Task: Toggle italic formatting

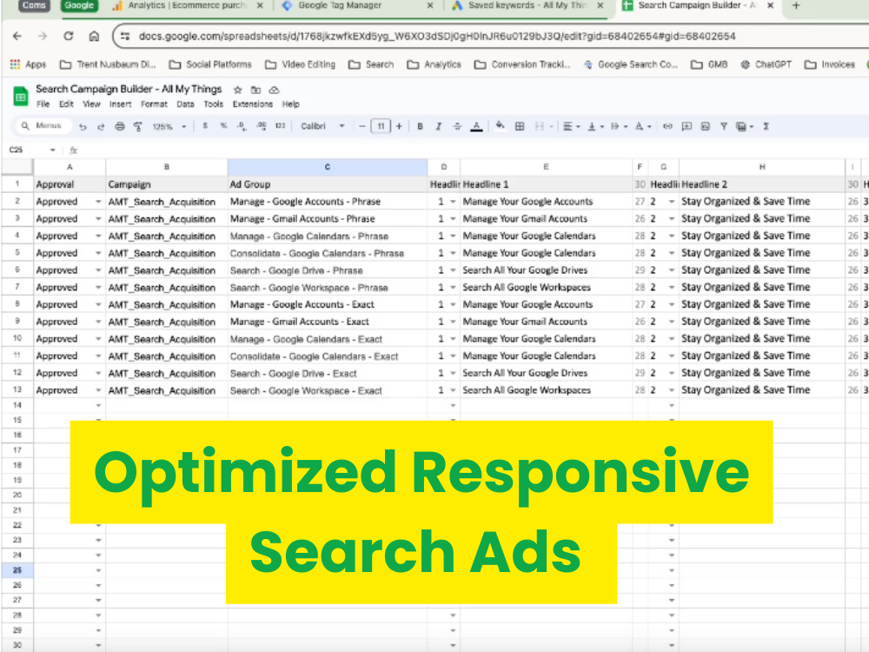Action: 438,126
